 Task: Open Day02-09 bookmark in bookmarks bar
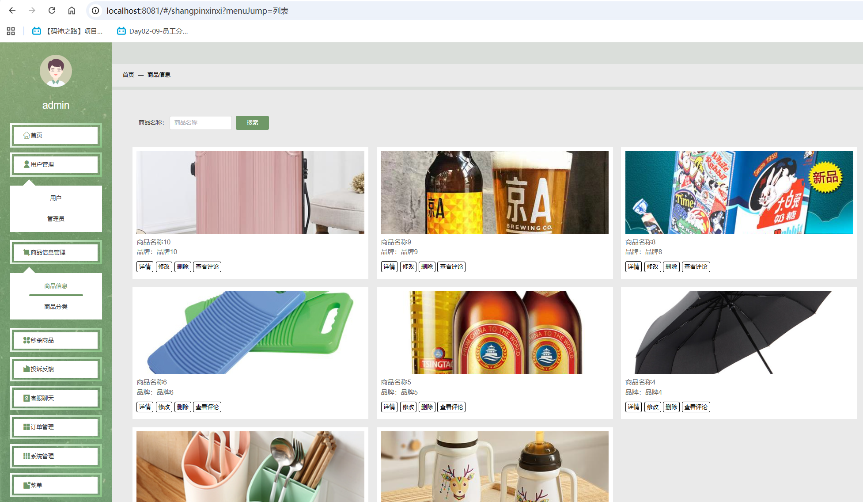click(x=152, y=31)
